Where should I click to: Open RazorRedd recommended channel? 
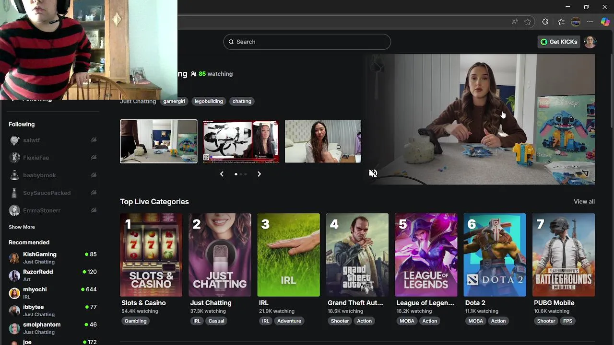53,276
